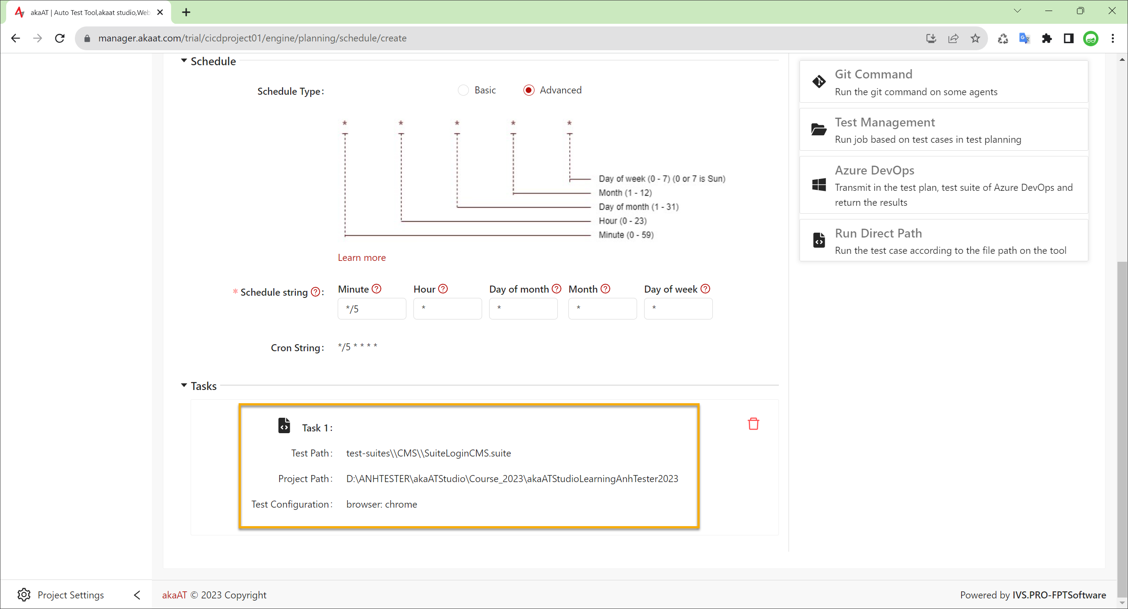Open Project Settings gear icon
1128x609 pixels.
coord(24,594)
